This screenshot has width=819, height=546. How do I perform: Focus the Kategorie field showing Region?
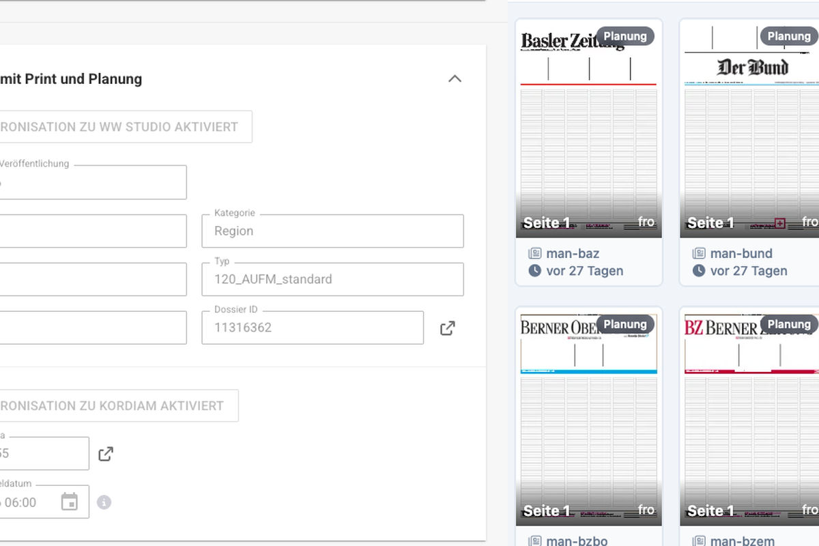[x=333, y=231]
